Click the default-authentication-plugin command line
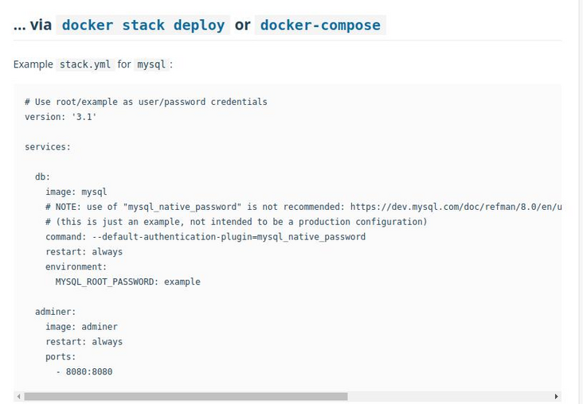This screenshot has height=404, width=583. (x=205, y=237)
